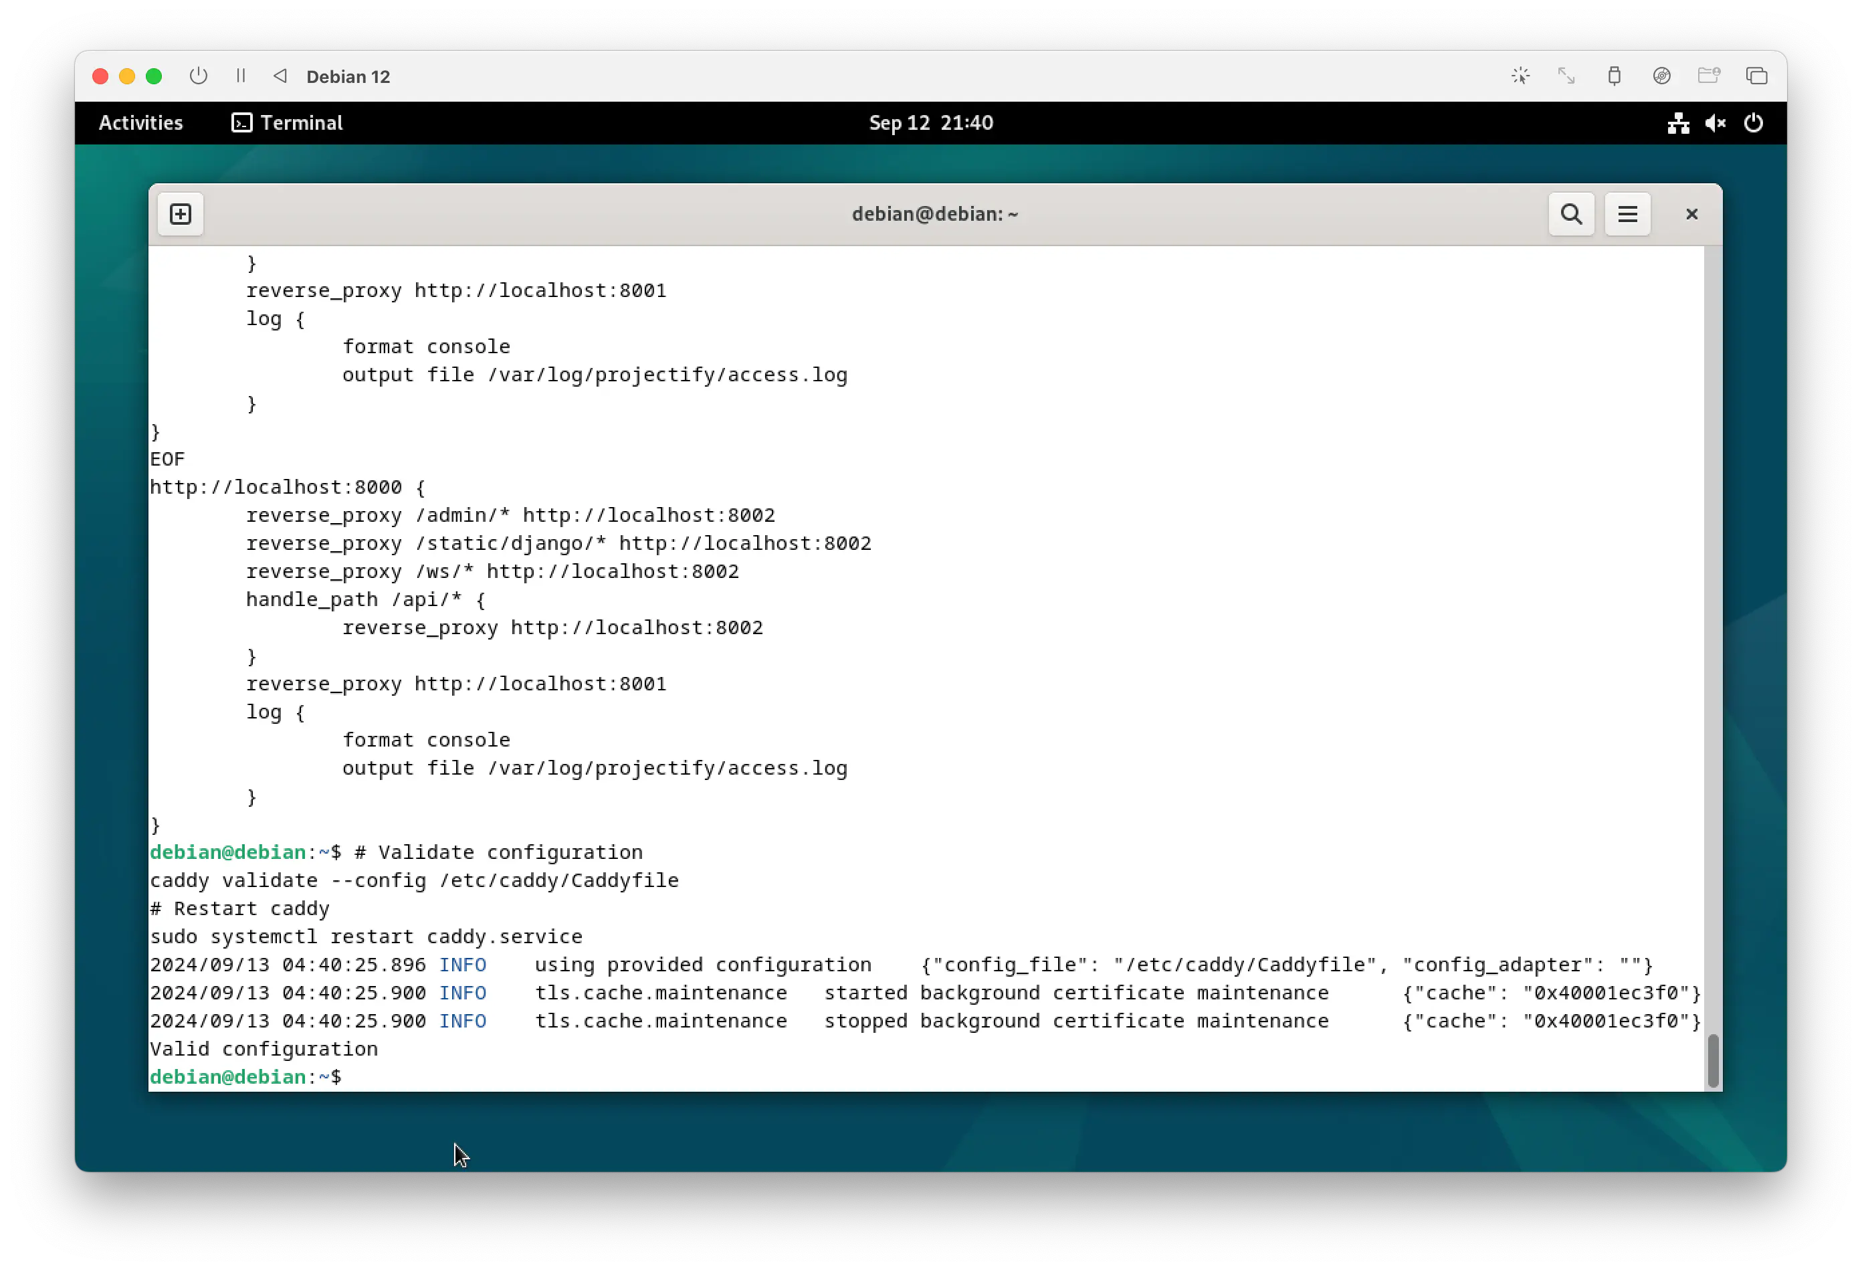Click the 'debian@debian: ~' window title
Viewport: 1862px width, 1271px height.
click(x=934, y=214)
